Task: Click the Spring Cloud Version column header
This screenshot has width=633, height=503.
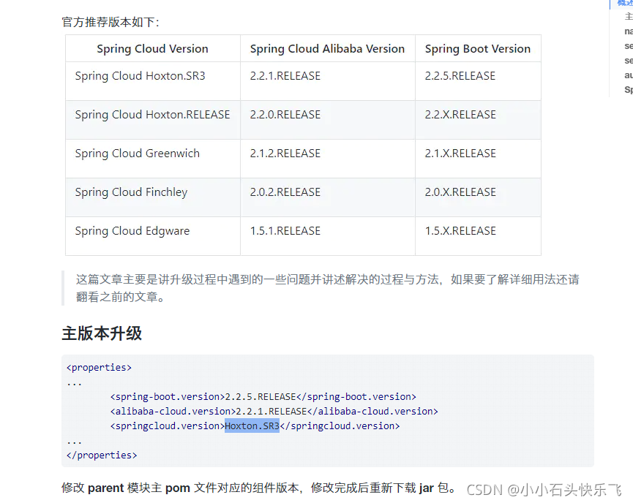Action: pyautogui.click(x=151, y=48)
